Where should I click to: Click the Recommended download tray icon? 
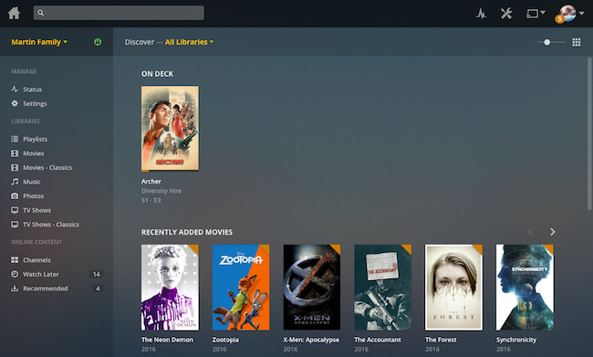coord(15,289)
